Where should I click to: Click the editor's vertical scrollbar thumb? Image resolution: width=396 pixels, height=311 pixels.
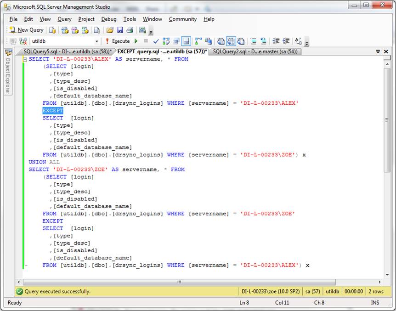pyautogui.click(x=386, y=119)
